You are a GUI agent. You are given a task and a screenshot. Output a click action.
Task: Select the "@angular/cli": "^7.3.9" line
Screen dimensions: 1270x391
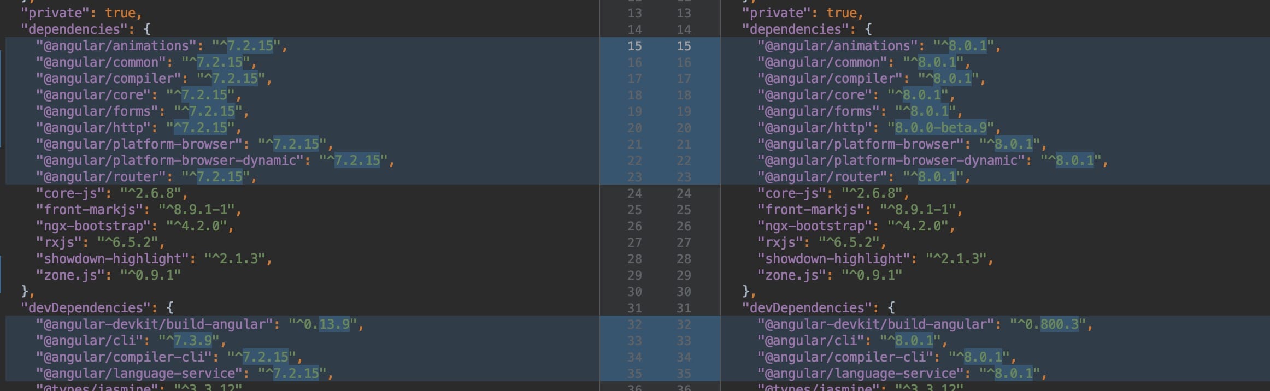131,341
